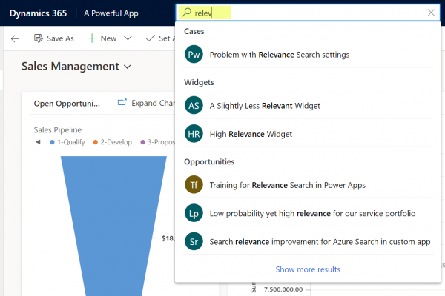Click the Expand Chart icon
The height and width of the screenshot is (296, 445).
[122, 103]
